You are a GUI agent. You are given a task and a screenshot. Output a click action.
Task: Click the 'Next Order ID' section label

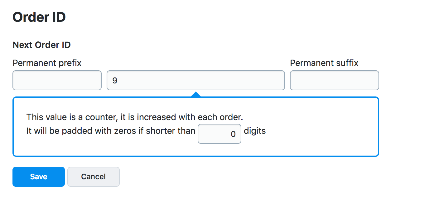[x=41, y=45]
